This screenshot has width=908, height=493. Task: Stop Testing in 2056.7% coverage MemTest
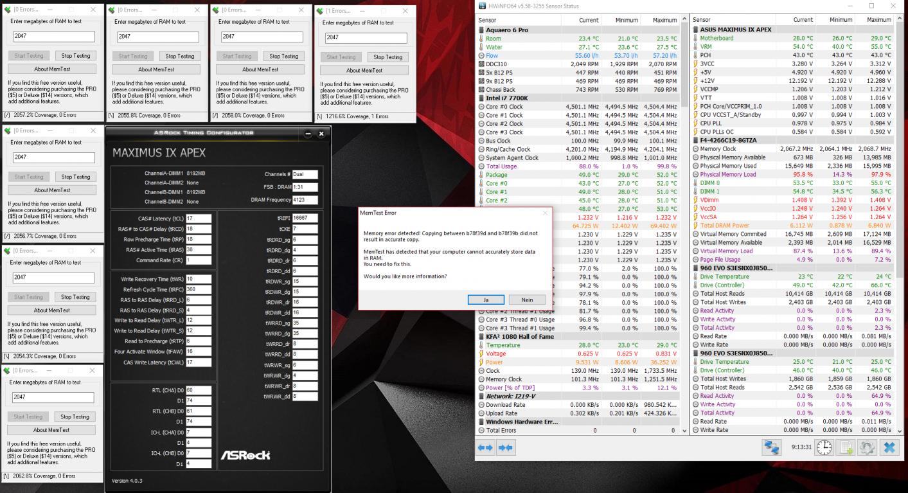click(x=75, y=177)
